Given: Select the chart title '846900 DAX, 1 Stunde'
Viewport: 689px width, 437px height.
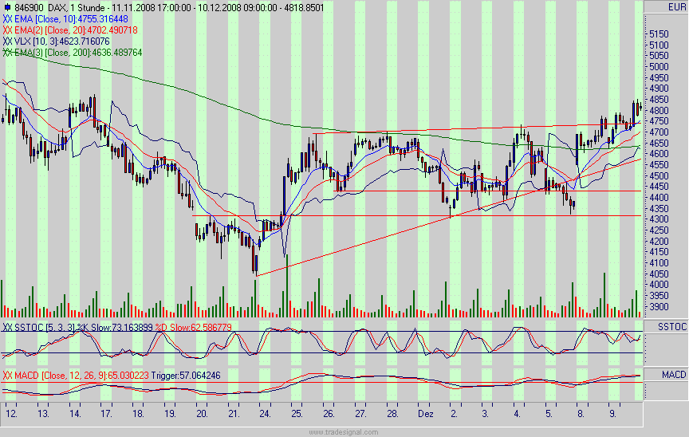Looking at the screenshot, I should [60, 8].
